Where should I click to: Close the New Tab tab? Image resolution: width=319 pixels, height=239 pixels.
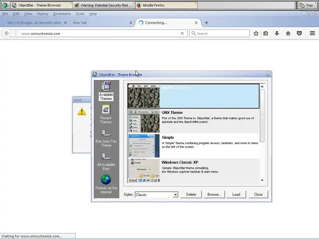pos(131,23)
